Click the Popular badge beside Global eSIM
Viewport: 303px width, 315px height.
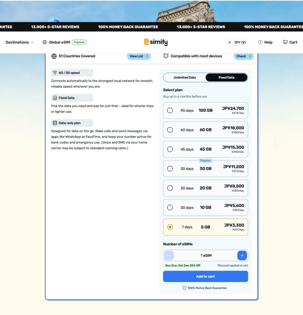click(x=79, y=42)
